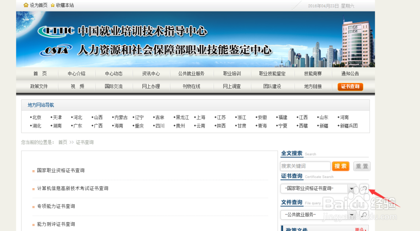This screenshot has width=420, height=231.
Task: Open the 地方链接 menu item
Action: tap(313, 86)
